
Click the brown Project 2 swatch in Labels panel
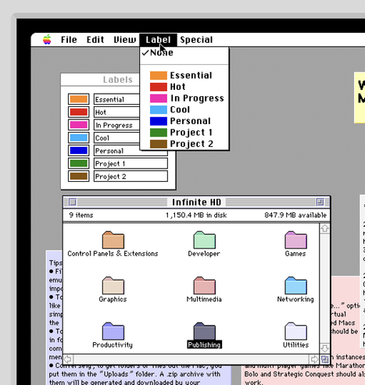pyautogui.click(x=79, y=176)
